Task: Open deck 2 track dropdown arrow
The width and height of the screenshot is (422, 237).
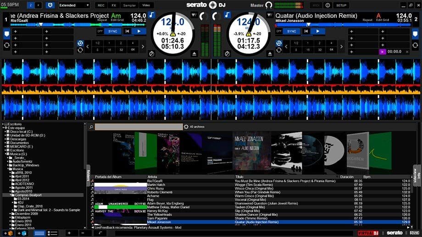Action: coord(270,15)
